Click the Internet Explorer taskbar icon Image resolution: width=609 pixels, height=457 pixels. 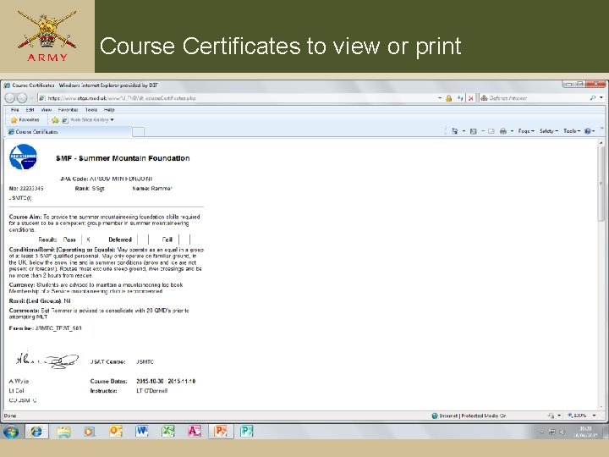click(x=36, y=432)
